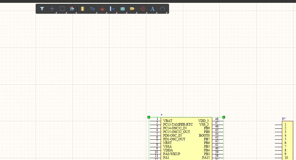Click pin number 44 on the chip
The height and width of the screenshot is (160, 296).
(217, 134)
